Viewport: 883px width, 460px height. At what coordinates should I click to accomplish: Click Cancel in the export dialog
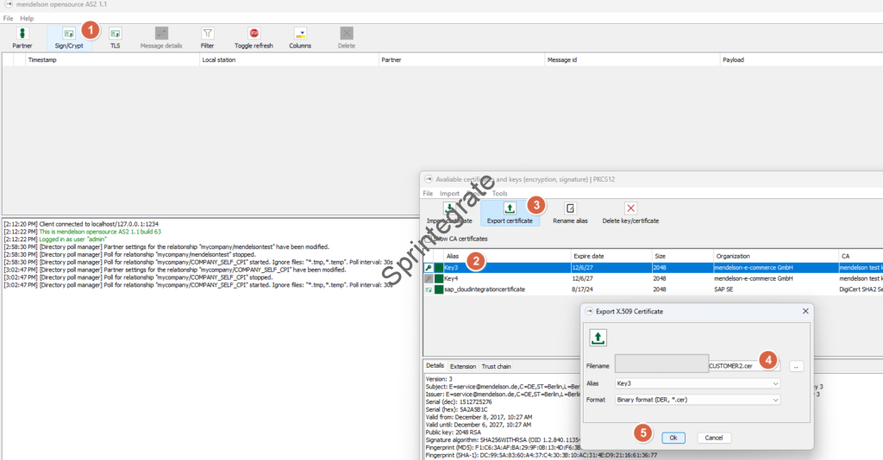click(x=714, y=438)
